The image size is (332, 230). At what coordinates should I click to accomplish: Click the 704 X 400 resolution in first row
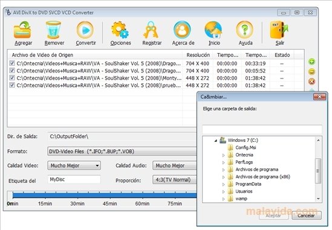(x=197, y=63)
